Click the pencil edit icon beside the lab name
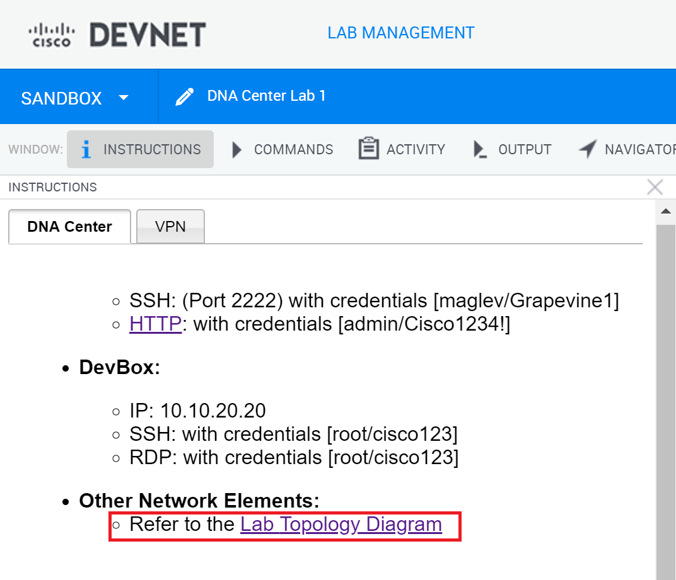The height and width of the screenshot is (580, 676). [185, 96]
